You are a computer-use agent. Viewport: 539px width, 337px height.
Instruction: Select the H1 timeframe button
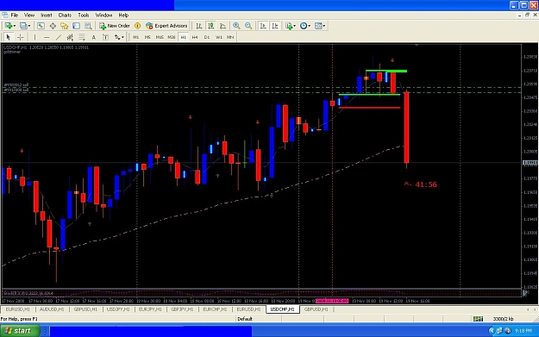[x=183, y=37]
